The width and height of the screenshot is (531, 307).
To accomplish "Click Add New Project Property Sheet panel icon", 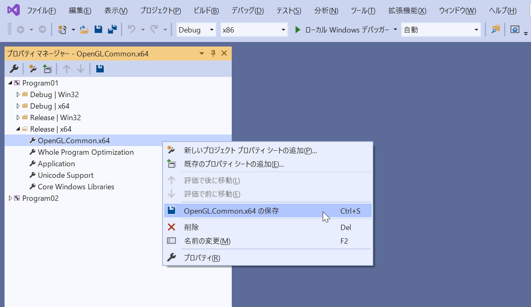I will [33, 69].
